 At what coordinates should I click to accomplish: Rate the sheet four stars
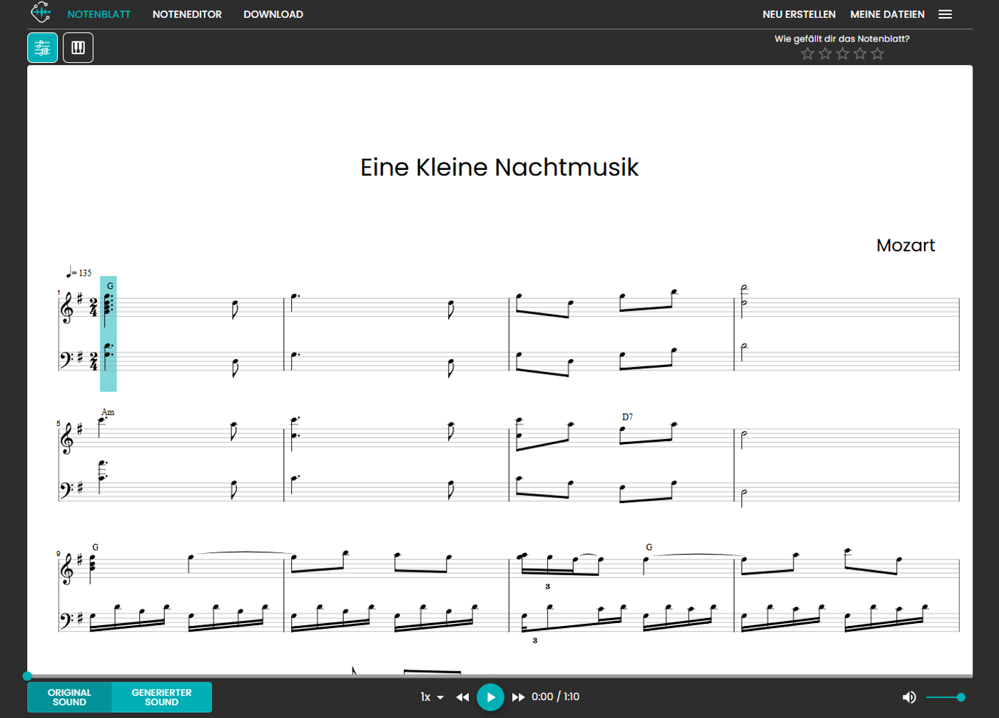[x=860, y=54]
